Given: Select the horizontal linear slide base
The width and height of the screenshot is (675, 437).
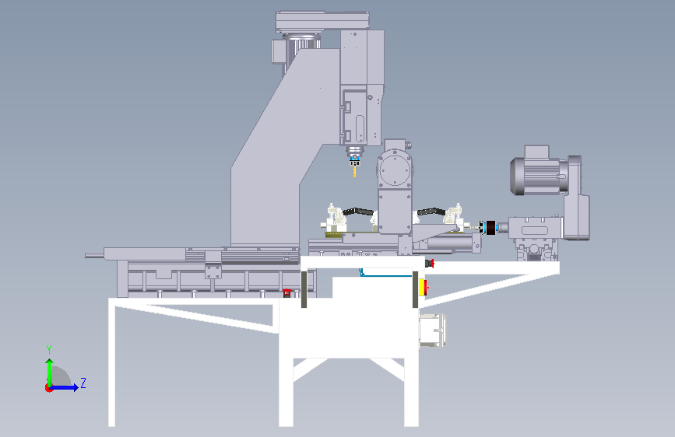Looking at the screenshot, I should pyautogui.click(x=217, y=280).
